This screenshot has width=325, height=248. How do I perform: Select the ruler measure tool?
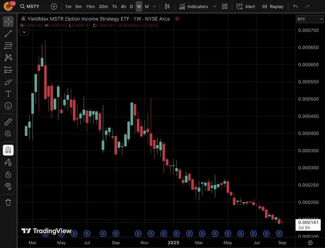click(8, 122)
